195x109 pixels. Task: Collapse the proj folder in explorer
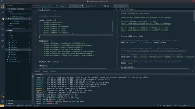click(x=18, y=38)
